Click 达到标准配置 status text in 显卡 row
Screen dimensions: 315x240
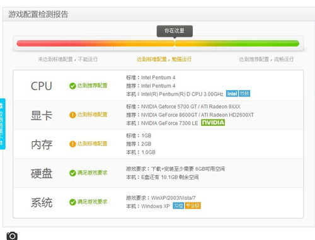click(x=93, y=115)
